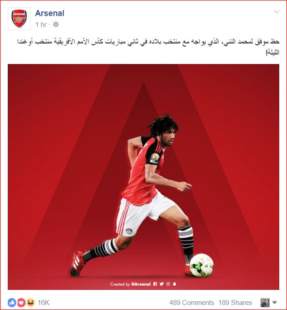Click the Love heart reaction icon
The image size is (287, 310).
(x=21, y=303)
